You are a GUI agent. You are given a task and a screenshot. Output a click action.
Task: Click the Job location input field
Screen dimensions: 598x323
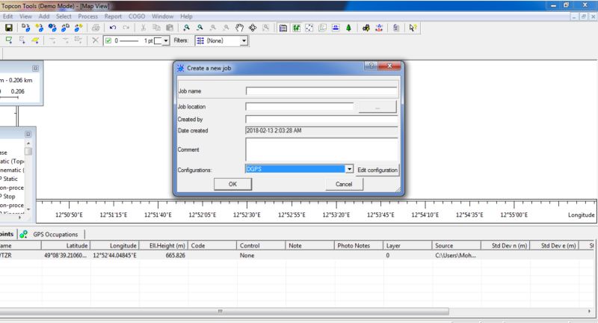click(x=300, y=106)
